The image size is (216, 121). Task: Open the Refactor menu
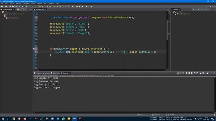click(19, 4)
